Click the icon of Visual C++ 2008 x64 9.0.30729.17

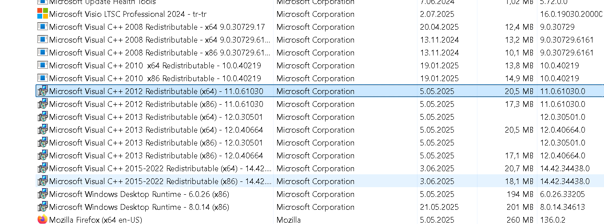(43, 27)
